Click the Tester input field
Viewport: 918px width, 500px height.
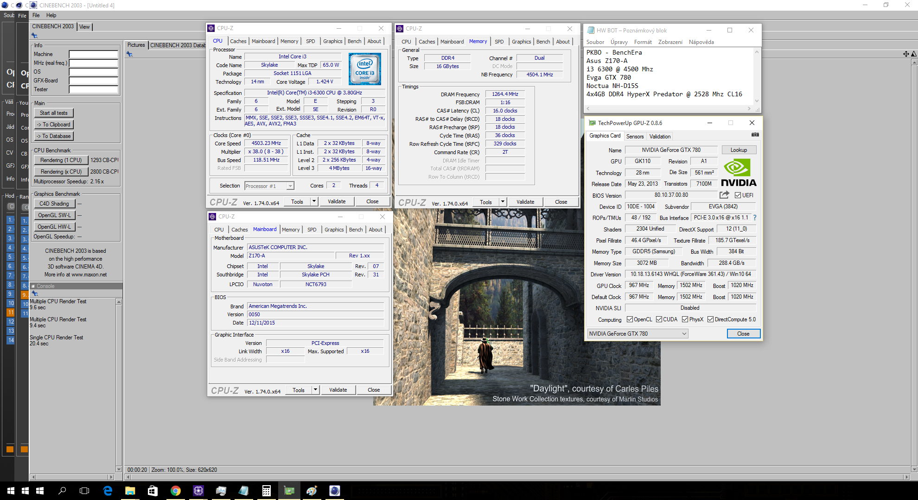point(94,89)
